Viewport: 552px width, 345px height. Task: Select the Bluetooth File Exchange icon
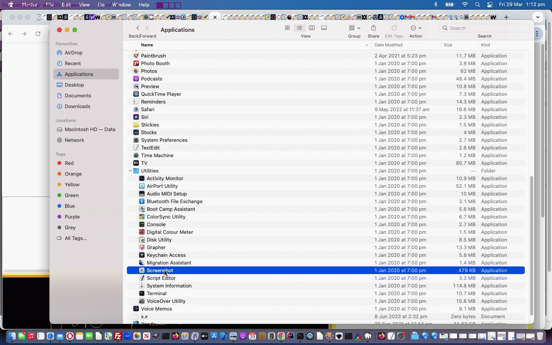[x=141, y=201]
